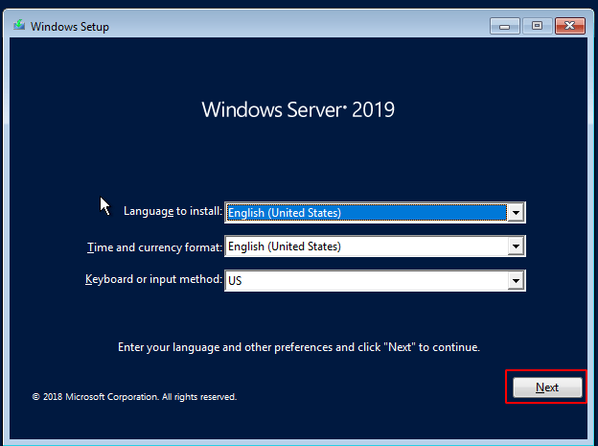598x446 pixels.
Task: Click the "Windows Setup" title text
Action: tap(70, 26)
